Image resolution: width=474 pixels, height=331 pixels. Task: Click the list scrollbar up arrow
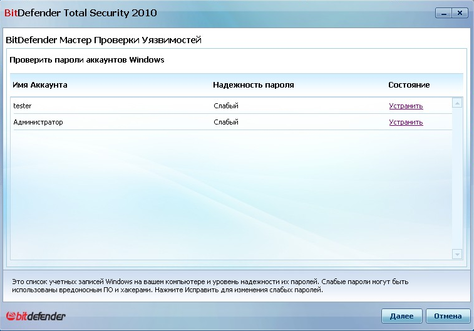tap(457, 103)
